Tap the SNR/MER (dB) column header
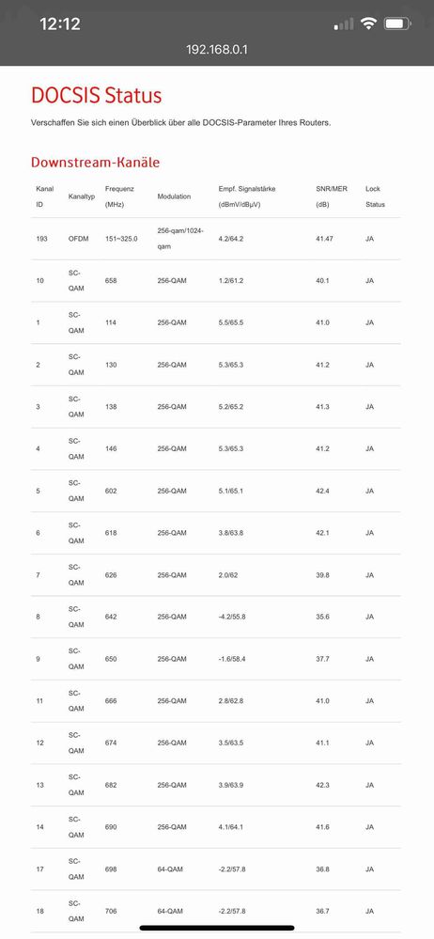 coord(329,196)
